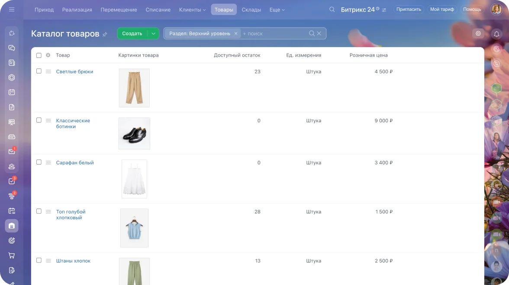Image resolution: width=509 pixels, height=285 pixels.
Task: Open the Реализация tab
Action: point(77,9)
